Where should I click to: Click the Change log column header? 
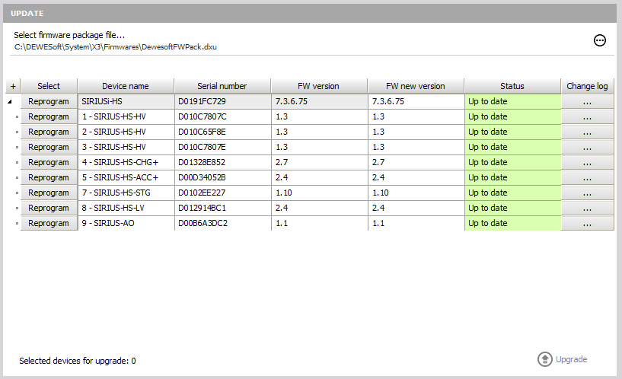pyautogui.click(x=587, y=86)
